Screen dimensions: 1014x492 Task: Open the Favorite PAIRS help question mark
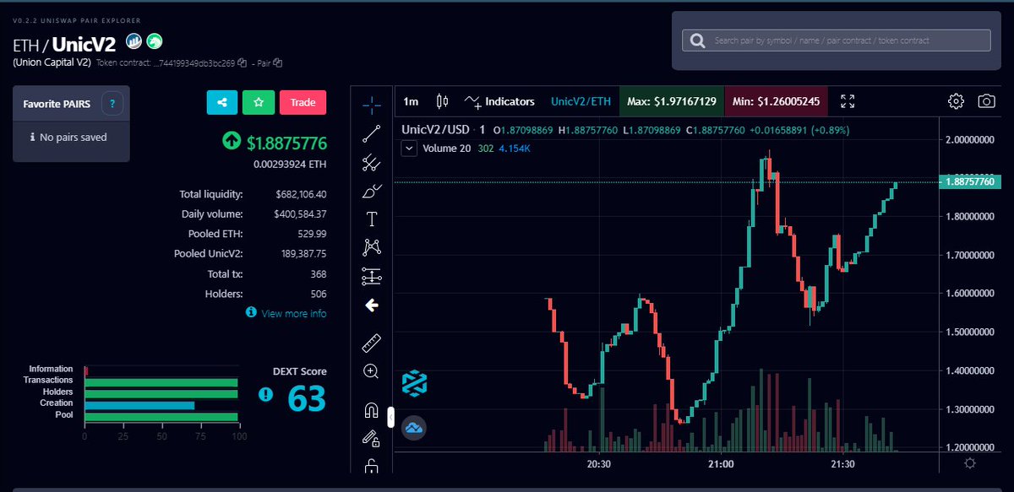tap(112, 104)
